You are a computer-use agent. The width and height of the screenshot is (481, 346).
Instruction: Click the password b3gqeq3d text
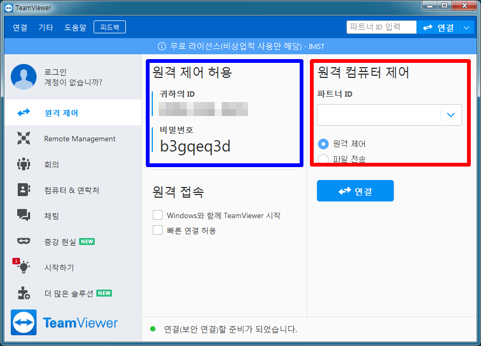pos(195,146)
